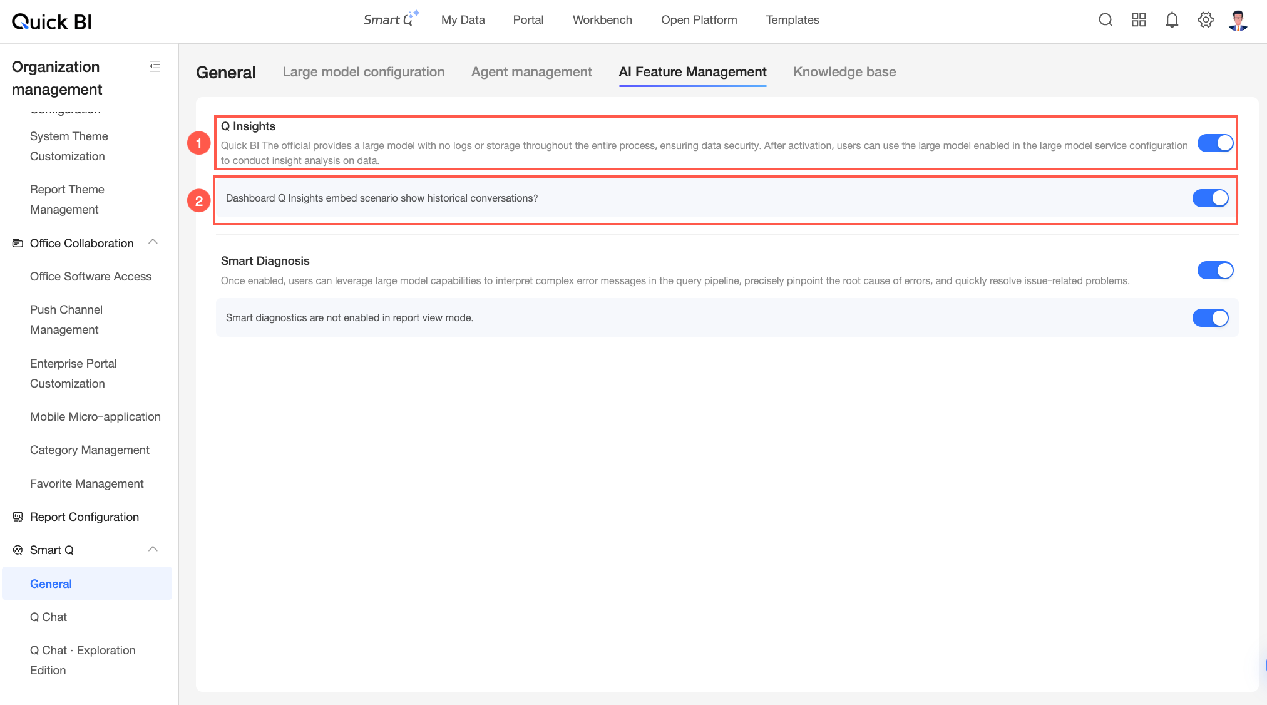Viewport: 1267px width, 705px height.
Task: Open the user avatar menu
Action: tap(1238, 20)
